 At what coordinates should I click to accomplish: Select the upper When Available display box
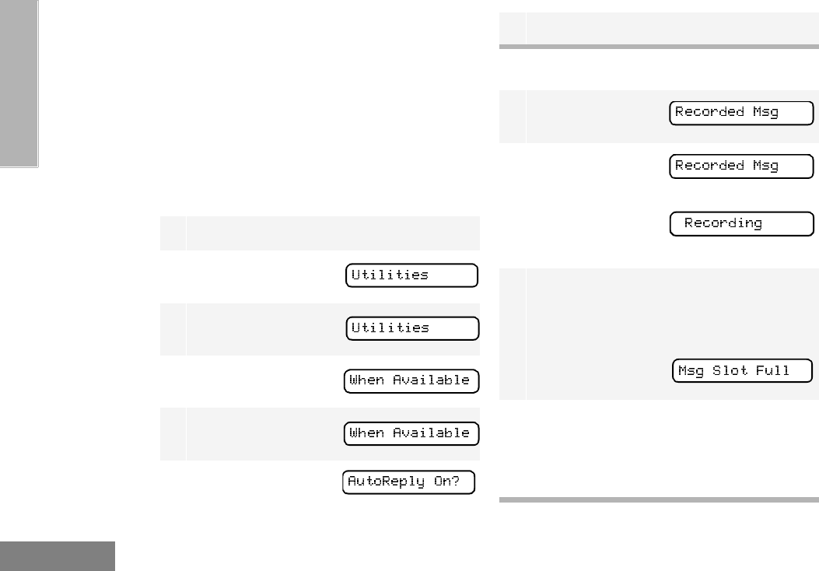[x=412, y=381]
